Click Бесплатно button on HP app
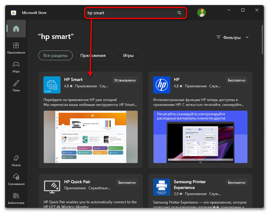The width and height of the screenshot is (269, 213). click(x=236, y=80)
